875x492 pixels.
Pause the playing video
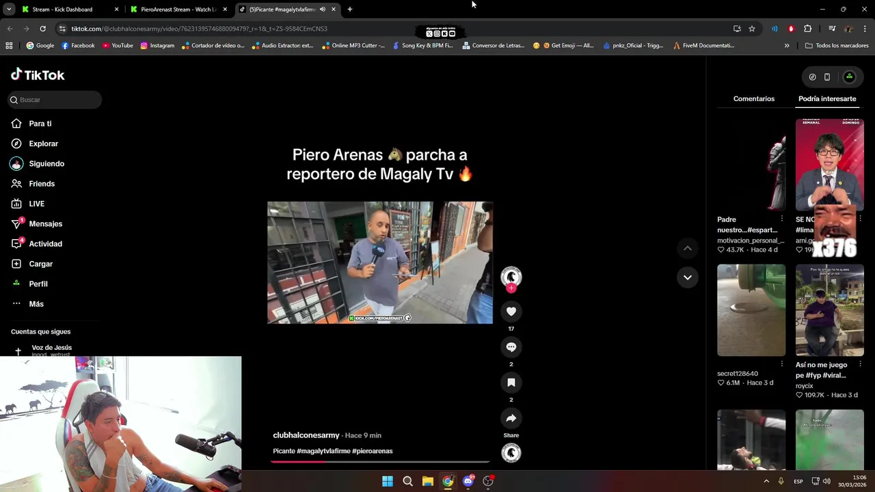tap(380, 262)
